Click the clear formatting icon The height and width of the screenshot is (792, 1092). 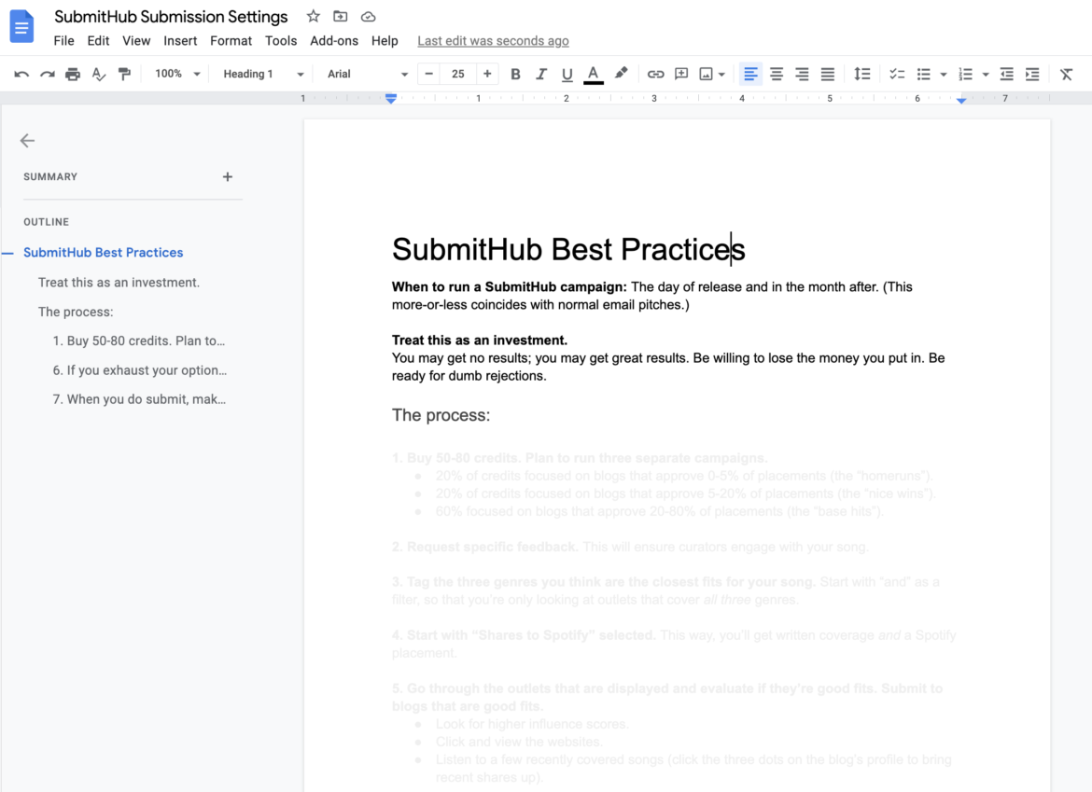[x=1066, y=75]
